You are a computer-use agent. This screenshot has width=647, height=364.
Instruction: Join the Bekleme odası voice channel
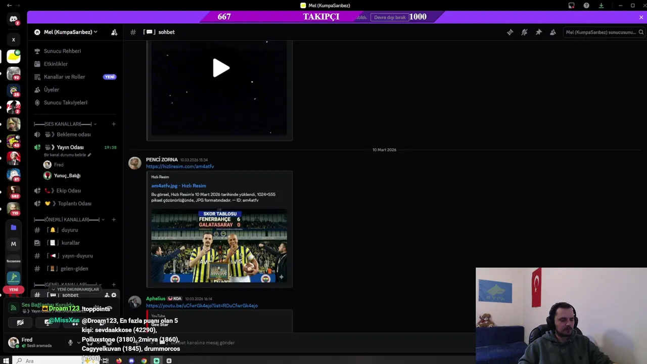[75, 134]
